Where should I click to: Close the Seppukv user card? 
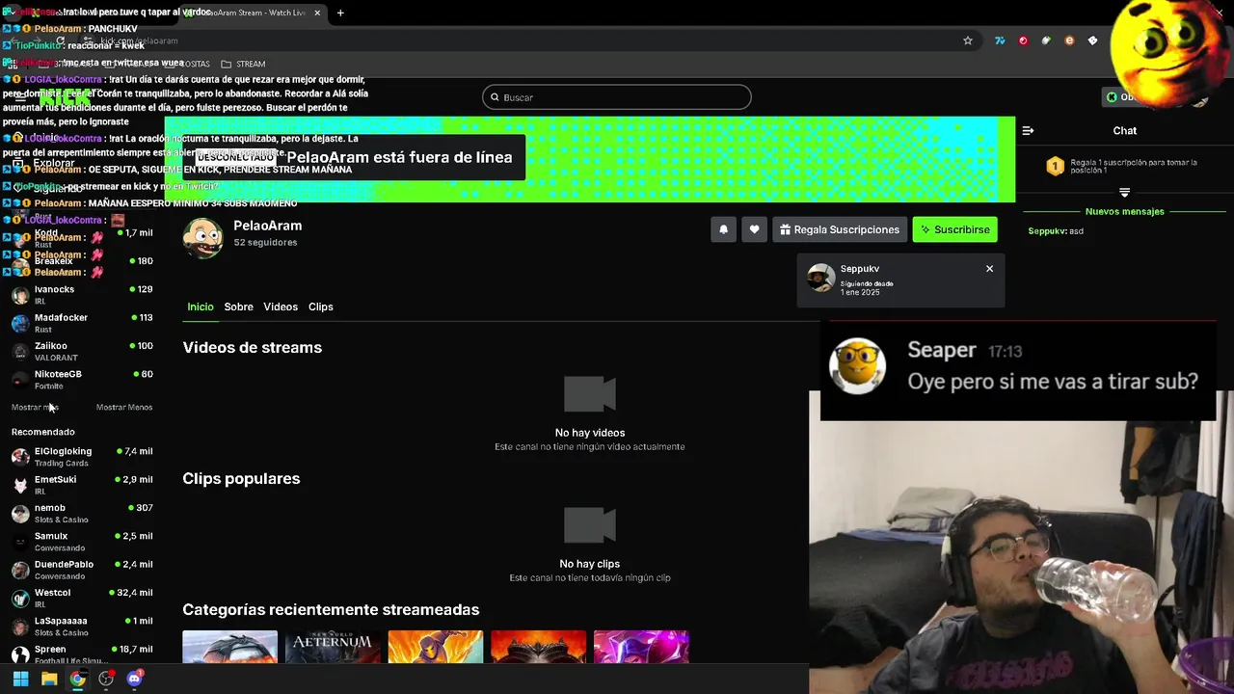pyautogui.click(x=989, y=269)
